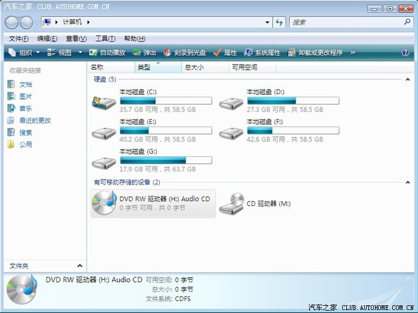Image resolution: width=418 pixels, height=313 pixels.
Task: Click 计算机 in the address breadcrumb
Action: [x=72, y=22]
